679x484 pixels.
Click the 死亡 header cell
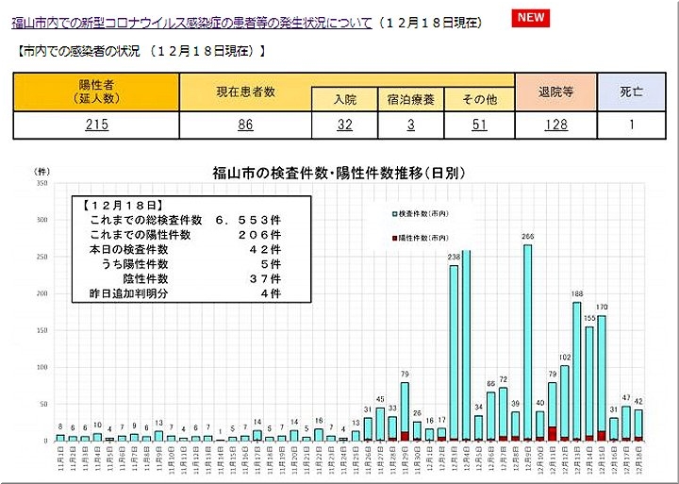point(631,92)
